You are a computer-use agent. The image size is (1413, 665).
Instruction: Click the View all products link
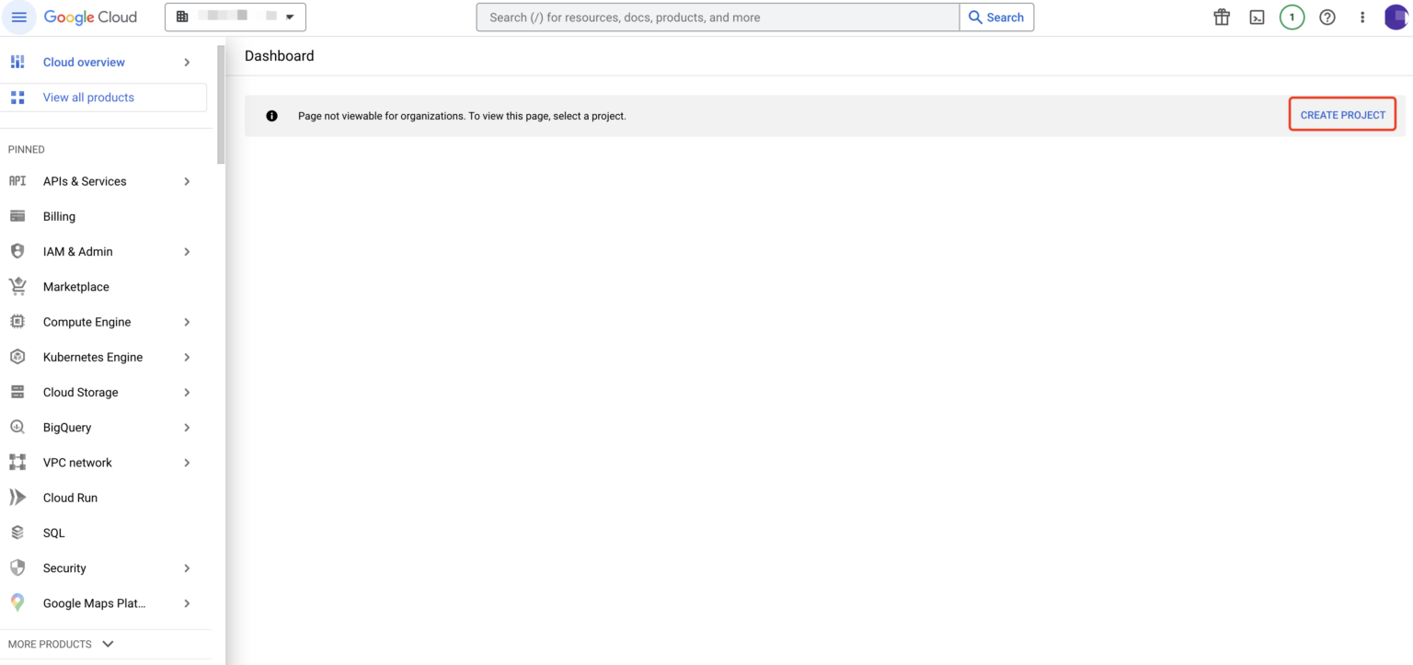[88, 97]
